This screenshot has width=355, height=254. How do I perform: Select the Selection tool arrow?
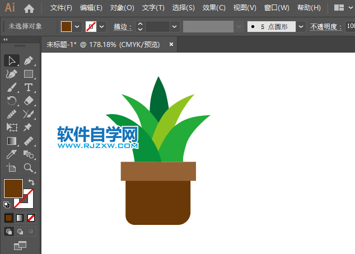coord(12,60)
